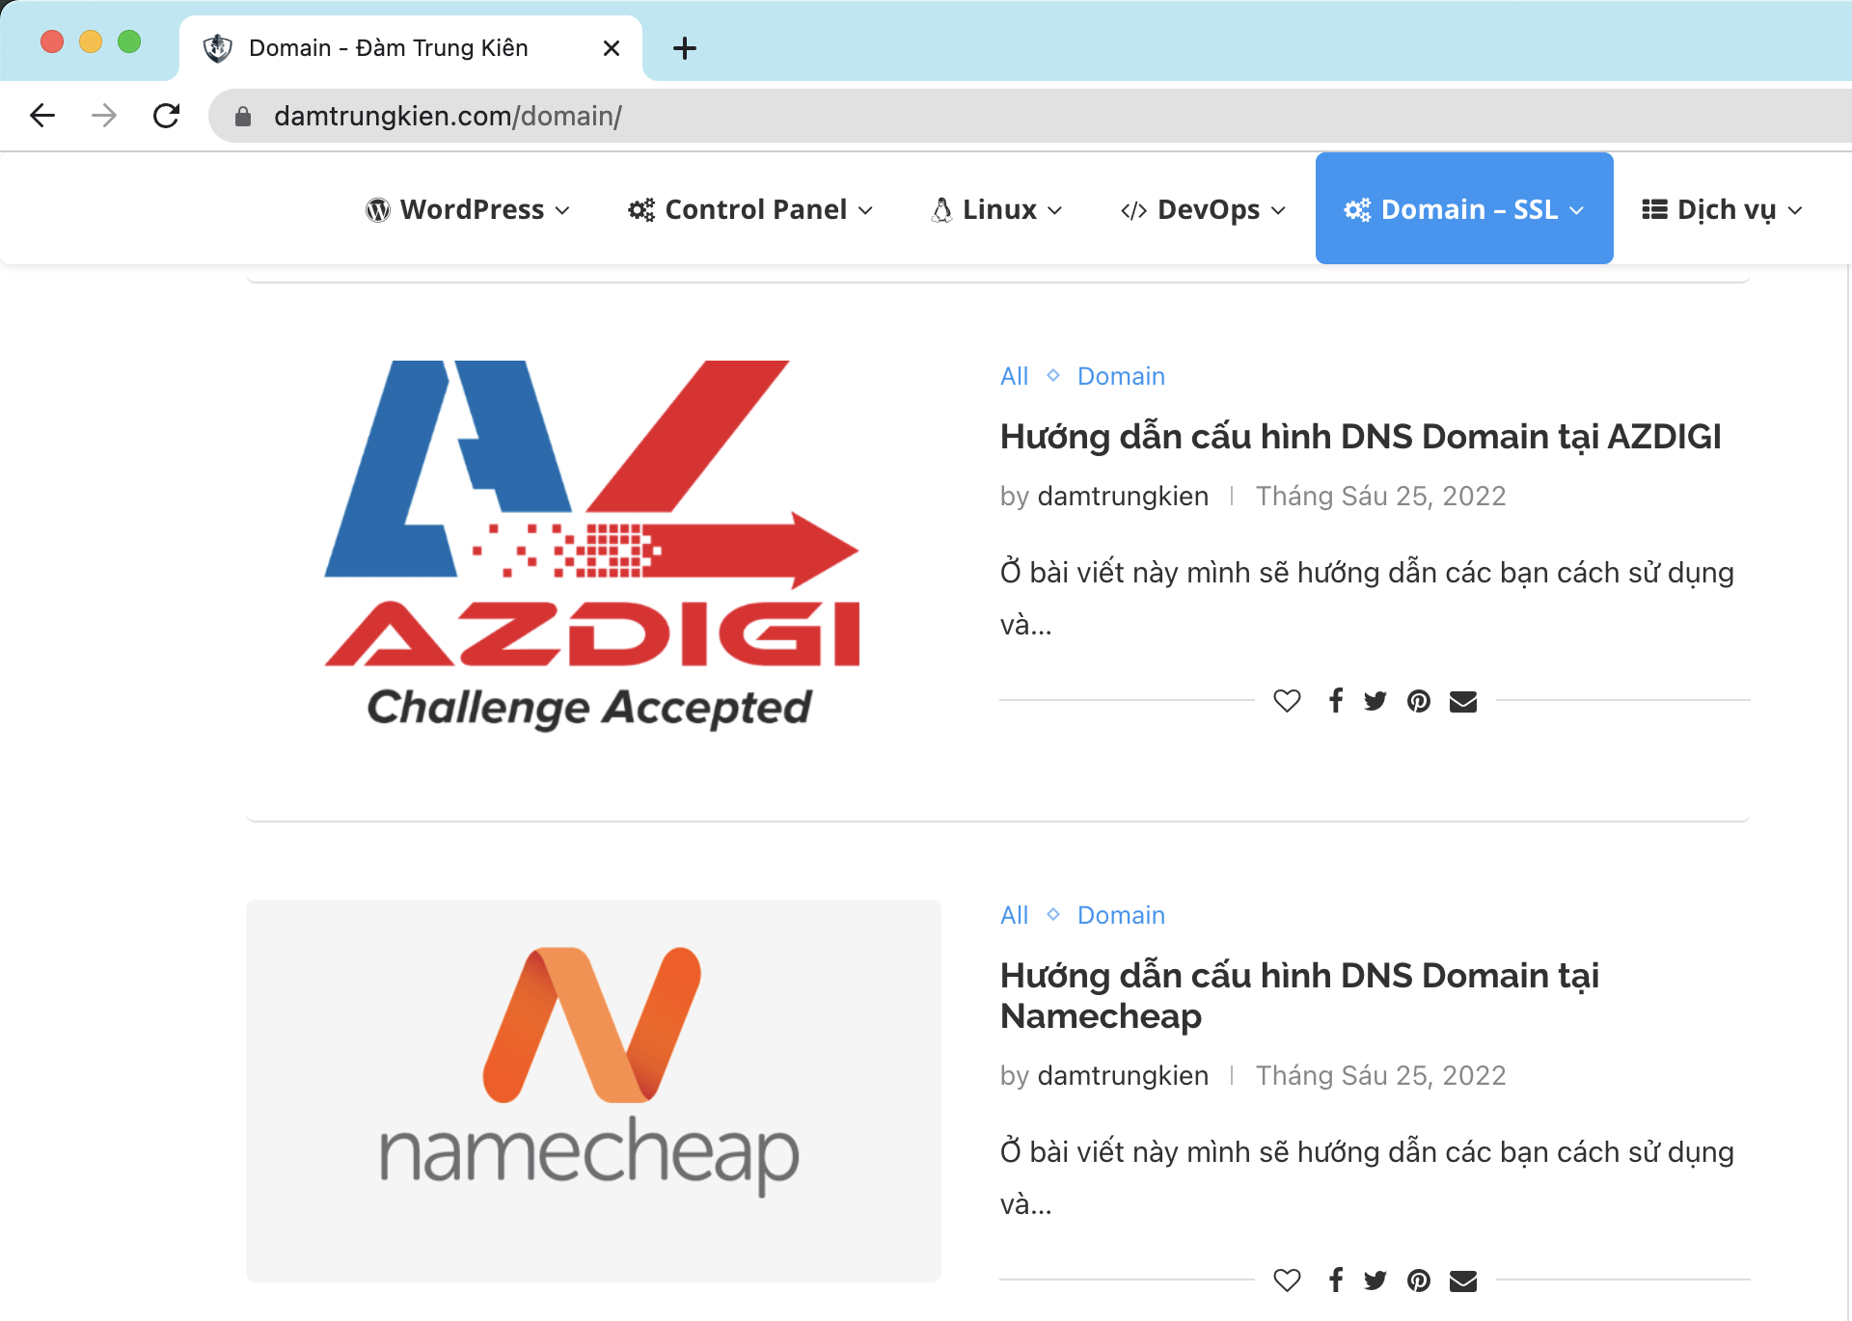1852x1321 pixels.
Task: Click the Namecheap post date Tháng Sáu 25, 2022
Action: [x=1380, y=1075]
